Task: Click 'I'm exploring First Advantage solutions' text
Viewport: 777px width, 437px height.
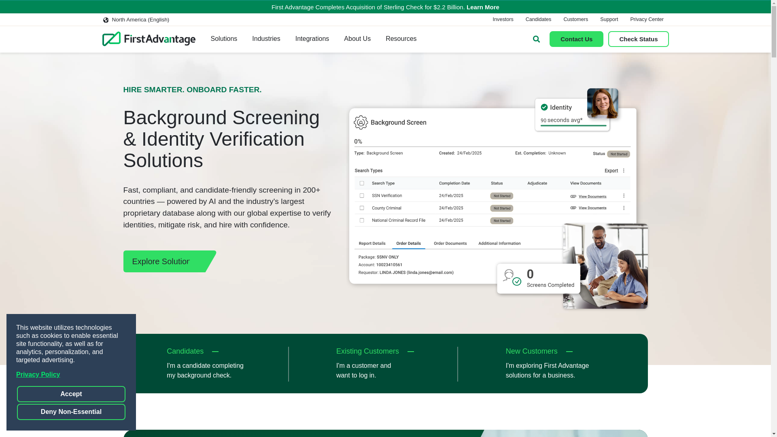Action: (x=547, y=371)
